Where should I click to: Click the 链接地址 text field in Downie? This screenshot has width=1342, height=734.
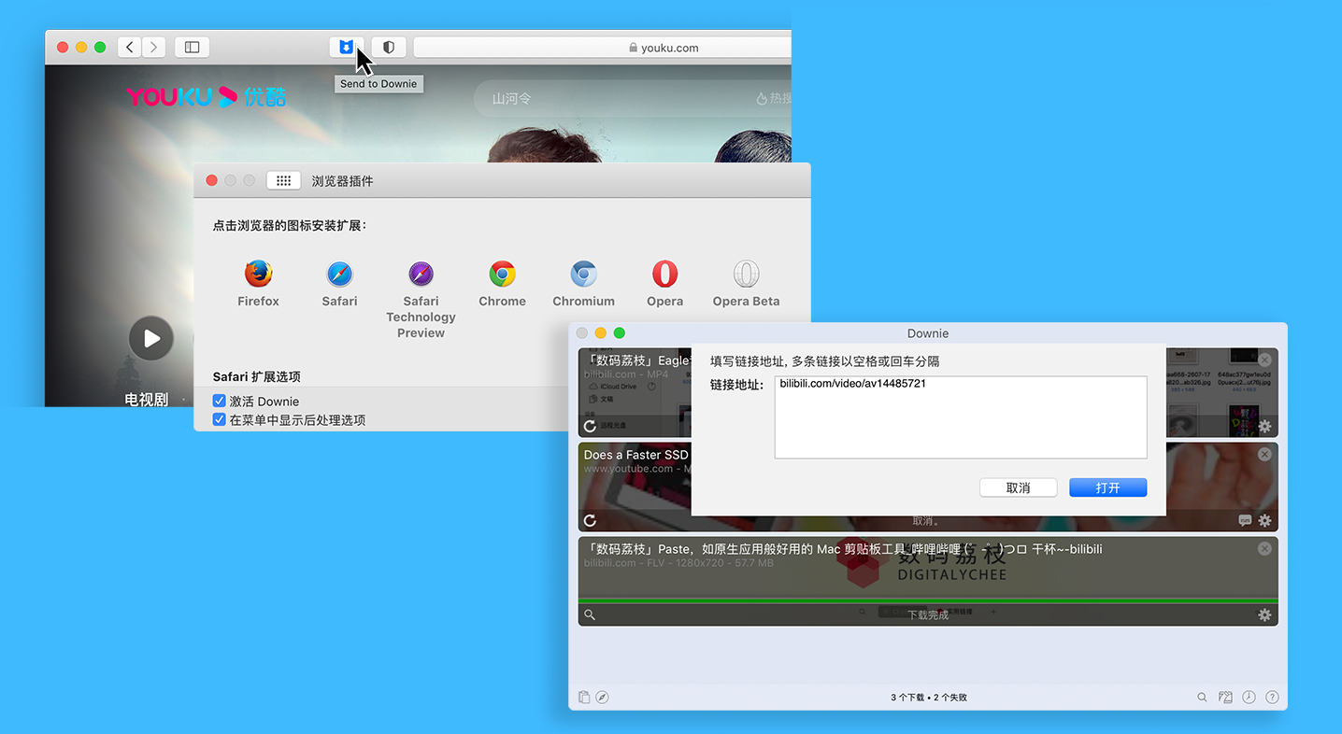[961, 417]
